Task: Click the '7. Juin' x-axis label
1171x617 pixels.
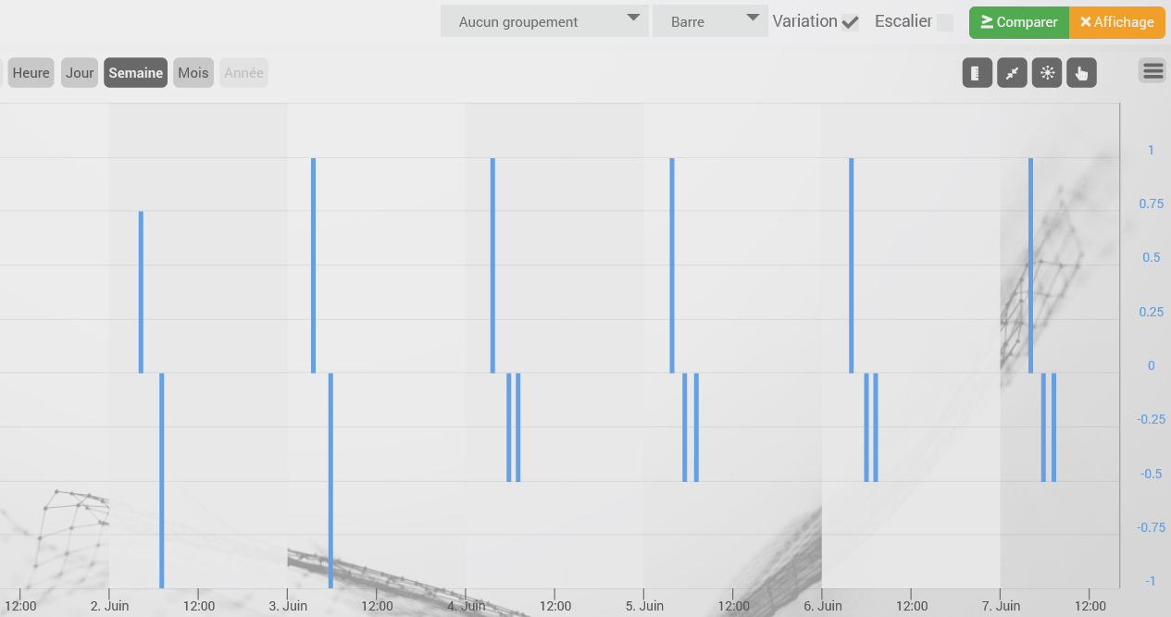Action: pos(1001,606)
